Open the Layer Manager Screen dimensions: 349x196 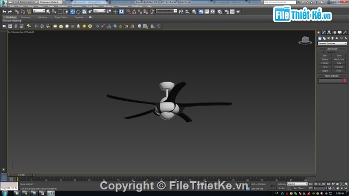click(x=194, y=11)
